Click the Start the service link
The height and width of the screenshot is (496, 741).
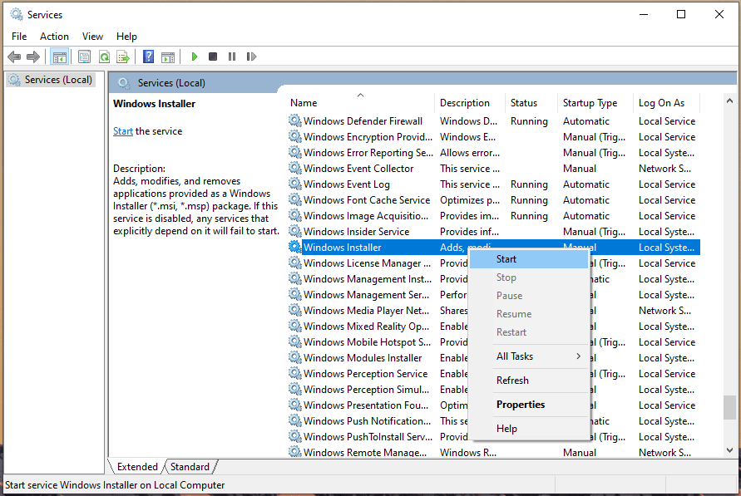click(123, 131)
